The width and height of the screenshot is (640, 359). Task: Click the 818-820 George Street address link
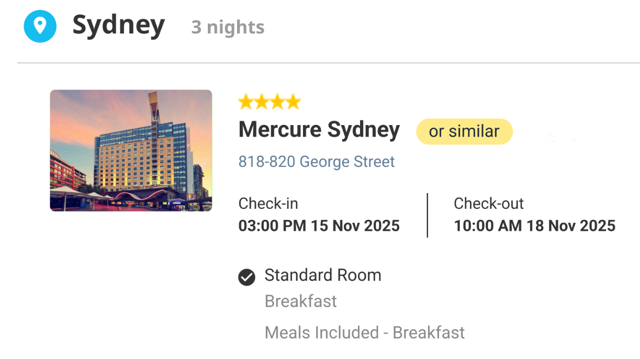[317, 162]
